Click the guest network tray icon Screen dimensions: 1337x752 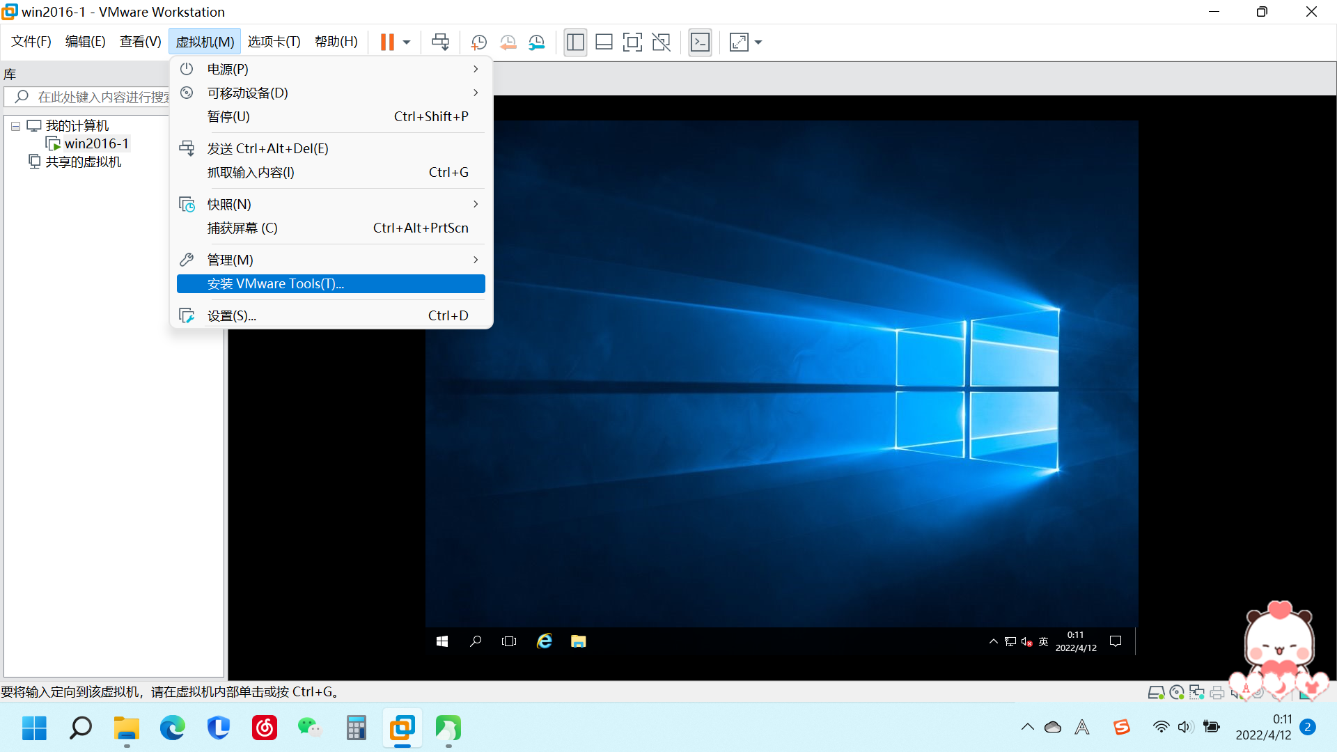coord(1010,641)
